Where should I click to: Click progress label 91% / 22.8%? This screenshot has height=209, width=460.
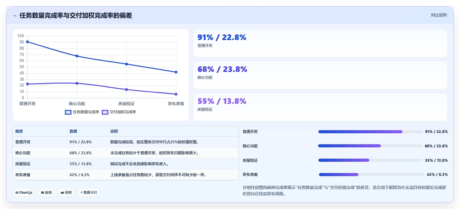(x=436, y=132)
